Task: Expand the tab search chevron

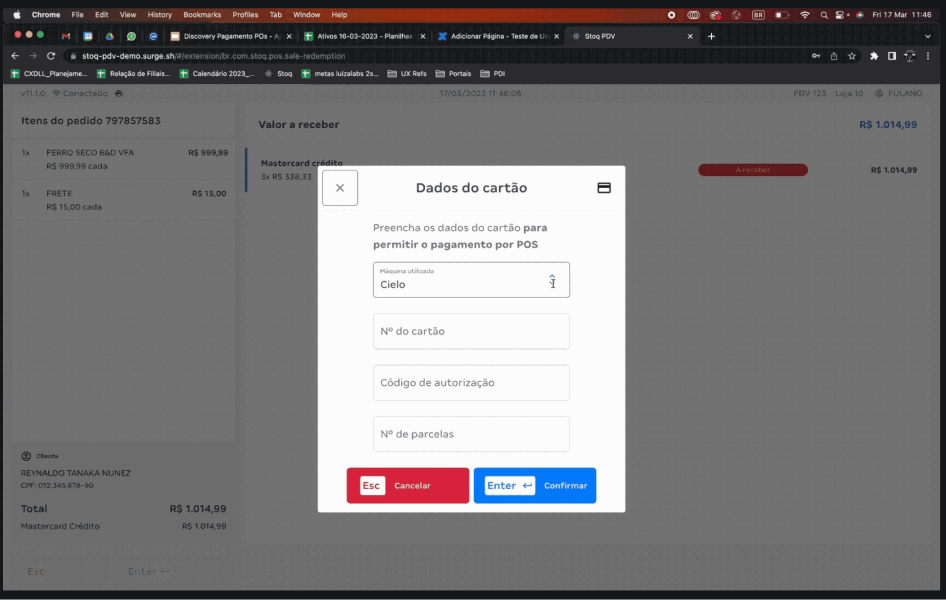Action: pos(928,36)
